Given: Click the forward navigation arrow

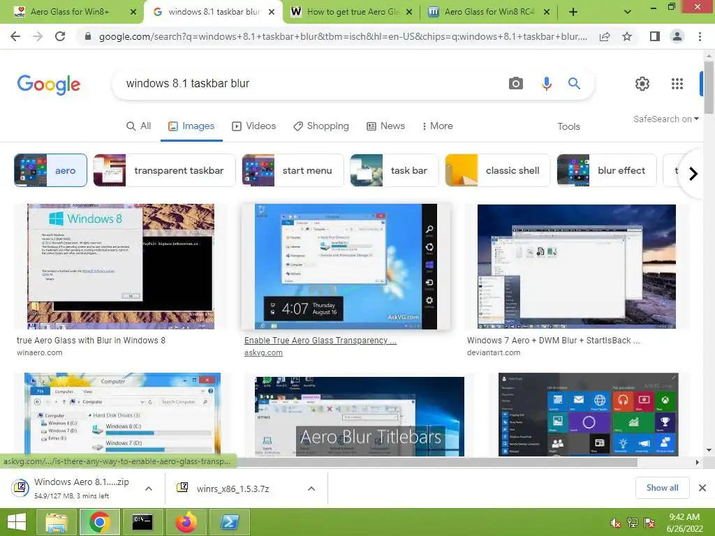Looking at the screenshot, I should coord(38,36).
